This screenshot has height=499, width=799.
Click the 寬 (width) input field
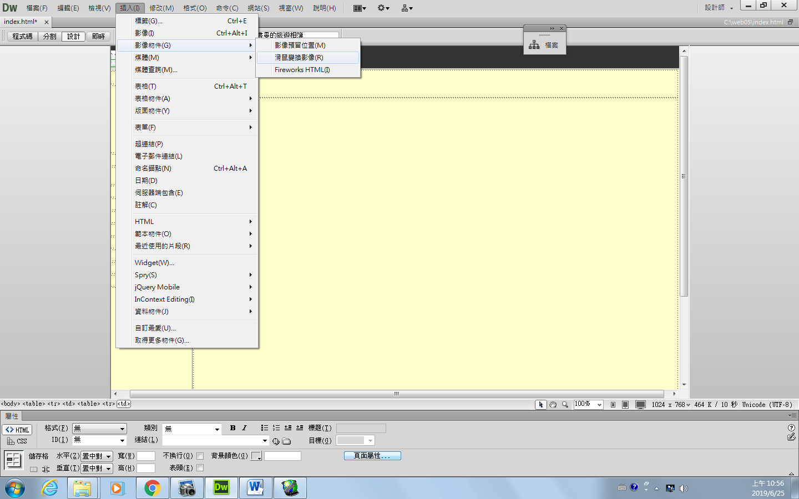pyautogui.click(x=145, y=456)
